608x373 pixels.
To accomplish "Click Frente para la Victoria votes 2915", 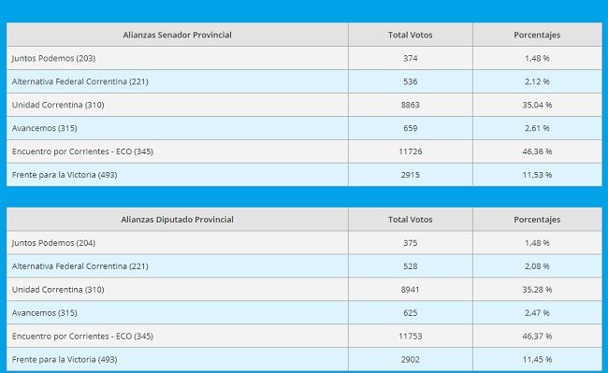I will point(411,175).
